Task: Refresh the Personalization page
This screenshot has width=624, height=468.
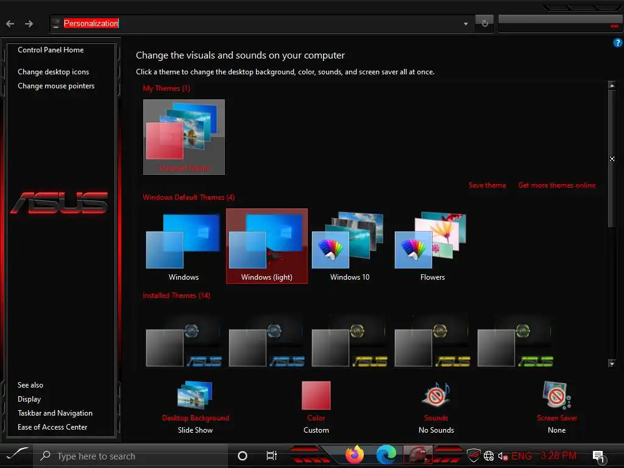Action: click(x=484, y=24)
